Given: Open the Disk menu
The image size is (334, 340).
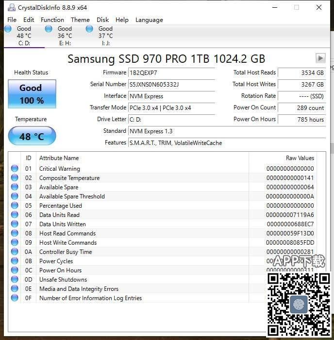Looking at the screenshot, I should coord(103,20).
